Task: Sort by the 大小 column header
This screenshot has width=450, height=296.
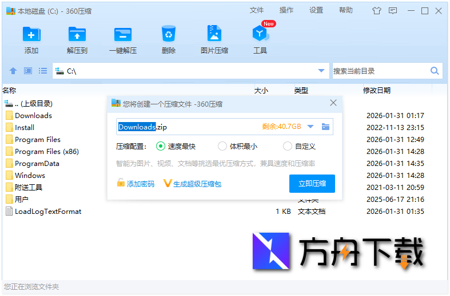Action: click(261, 91)
